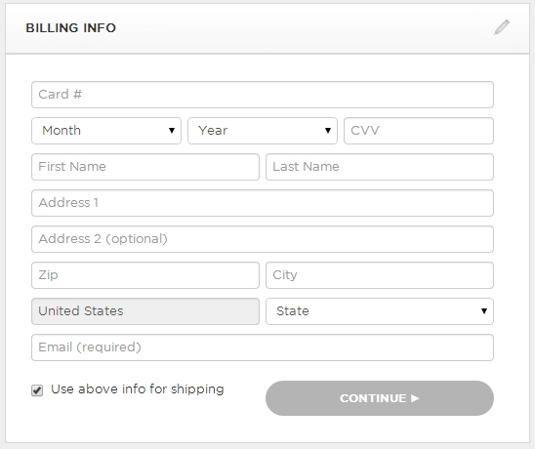Click the pencil edit icon in Billing Info header
Viewport: 535px width, 449px height.
pyautogui.click(x=502, y=27)
